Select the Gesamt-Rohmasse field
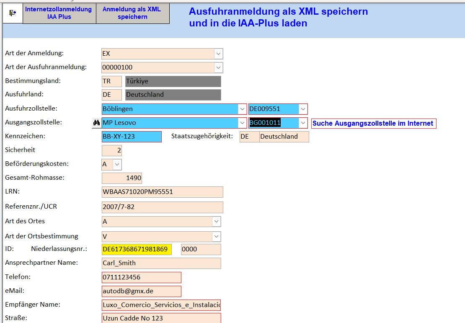This screenshot has width=465, height=323. pyautogui.click(x=121, y=178)
